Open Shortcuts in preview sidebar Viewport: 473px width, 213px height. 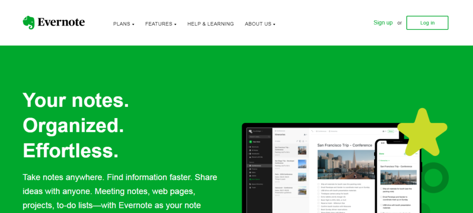click(x=255, y=147)
